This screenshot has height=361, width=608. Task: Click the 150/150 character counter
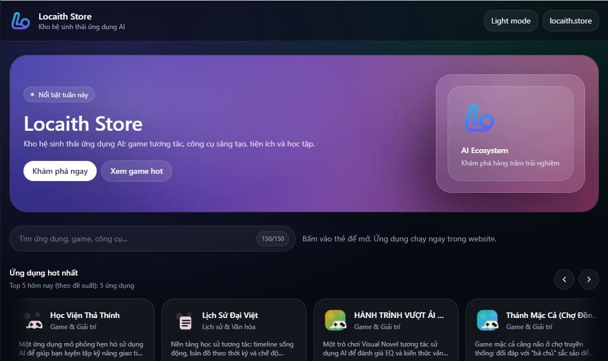273,239
